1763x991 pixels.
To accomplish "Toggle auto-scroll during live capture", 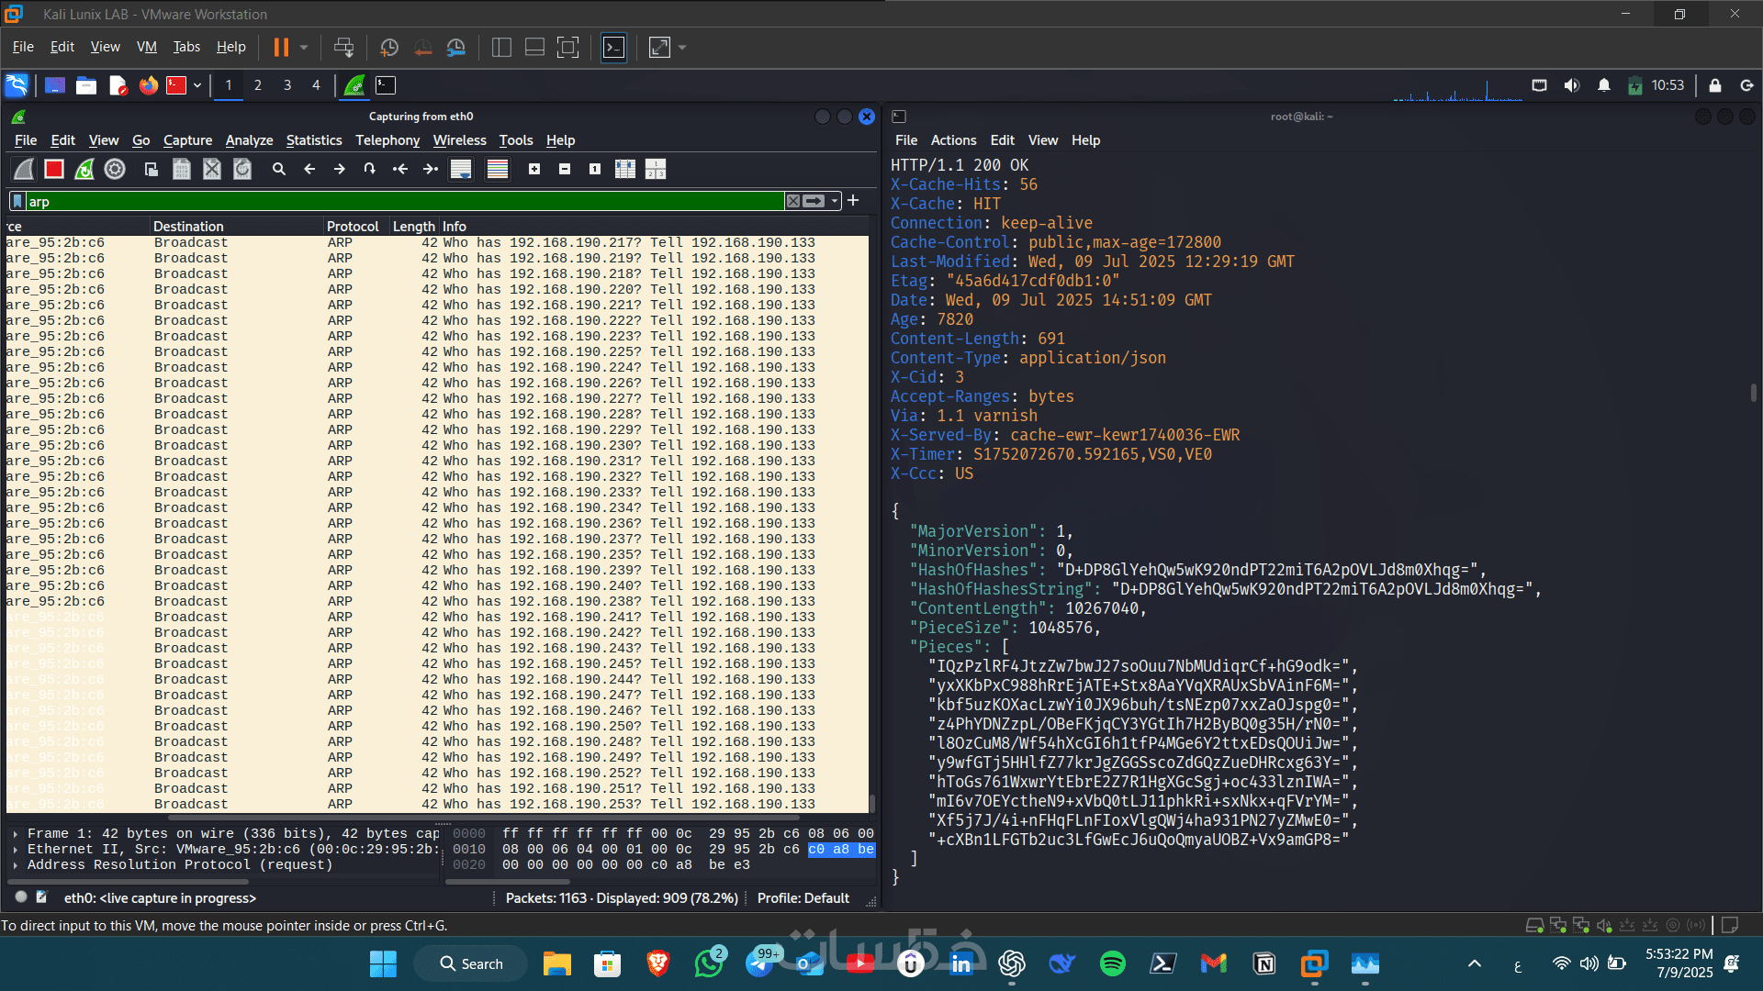I will click(x=461, y=169).
